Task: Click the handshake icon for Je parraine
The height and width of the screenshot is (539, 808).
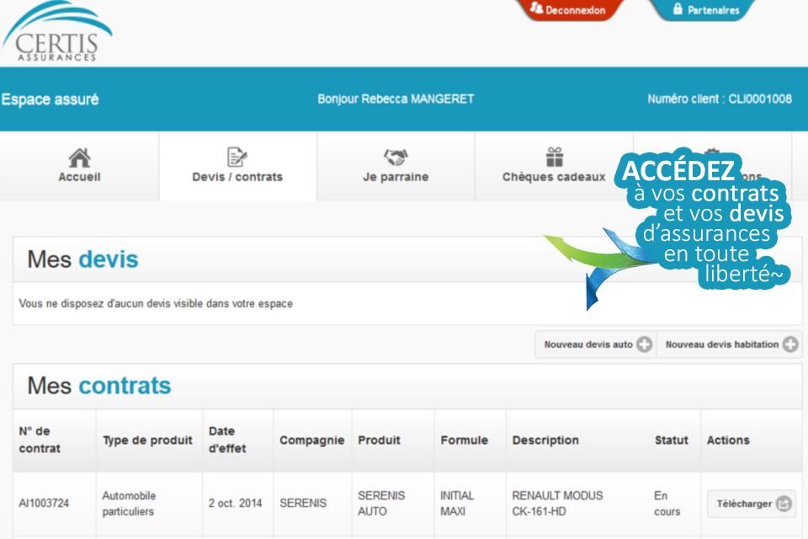Action: 396,157
